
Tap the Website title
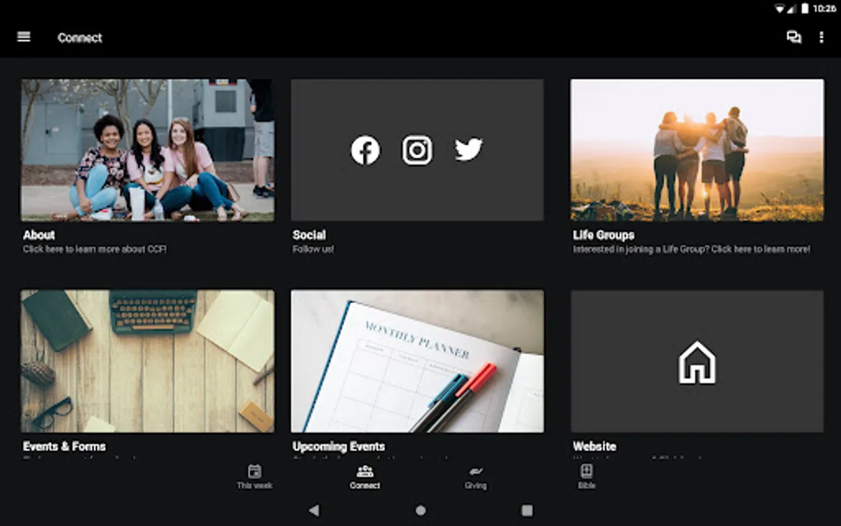pos(595,447)
